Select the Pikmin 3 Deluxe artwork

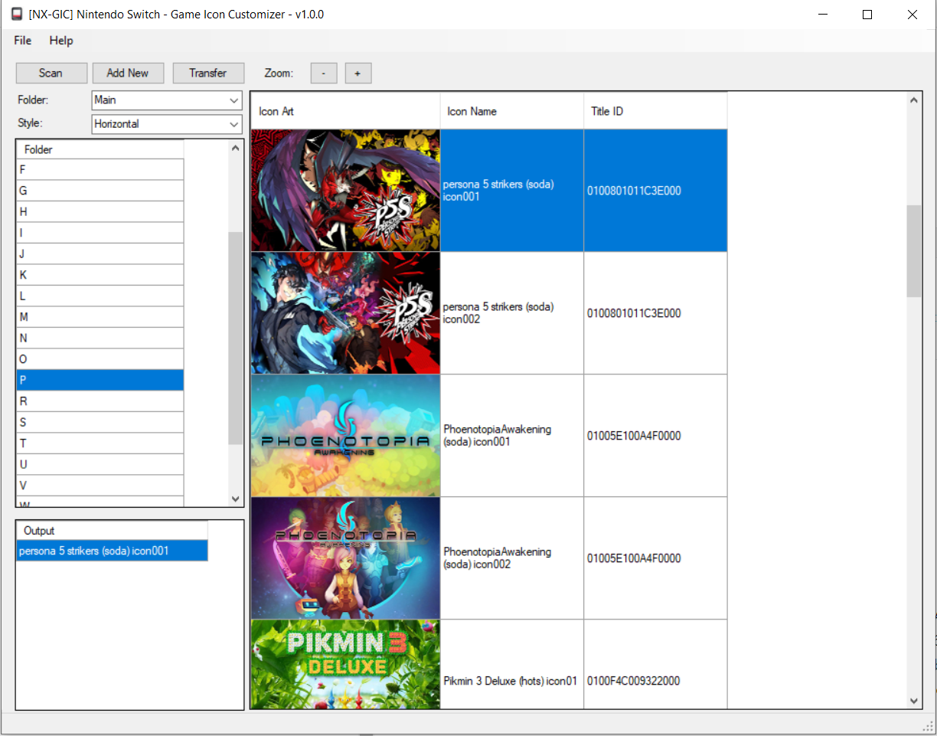tap(345, 665)
